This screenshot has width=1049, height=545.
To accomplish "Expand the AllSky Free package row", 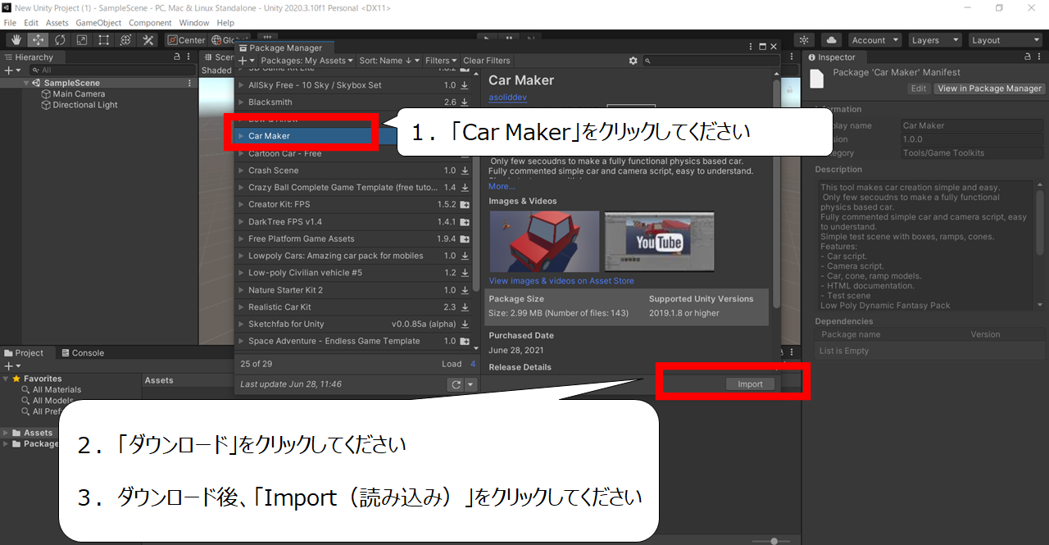I will 241,85.
